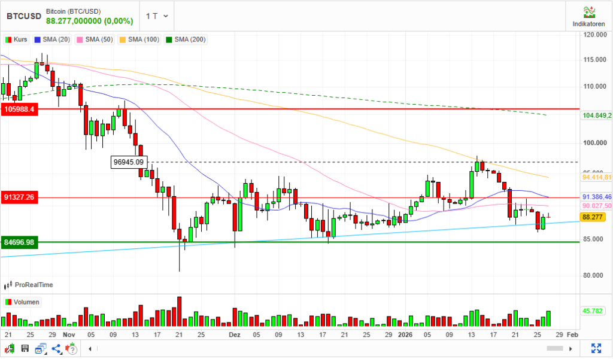Screen dimensions: 613x359
Task: Click the 105988.4 resistance line label
Action: click(x=20, y=109)
